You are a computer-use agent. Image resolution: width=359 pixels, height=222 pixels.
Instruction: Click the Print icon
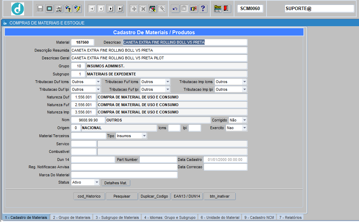coord(59,9)
